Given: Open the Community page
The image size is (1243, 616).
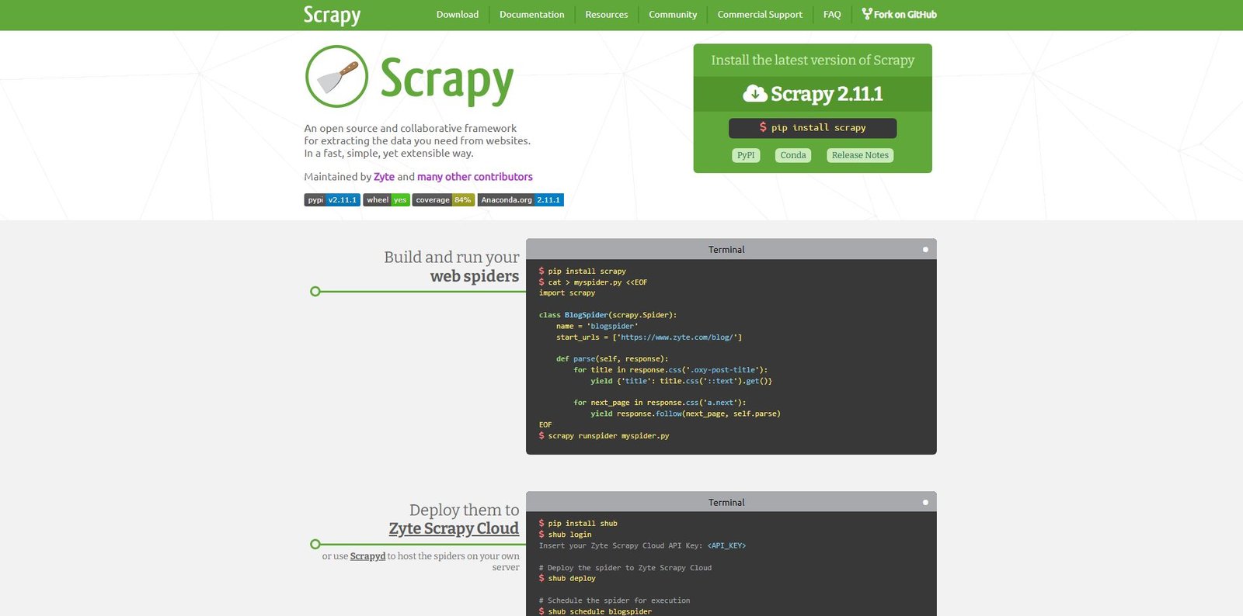Looking at the screenshot, I should tap(673, 15).
